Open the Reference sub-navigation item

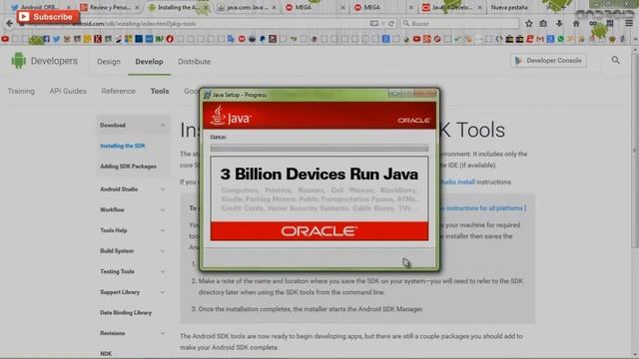click(x=118, y=91)
